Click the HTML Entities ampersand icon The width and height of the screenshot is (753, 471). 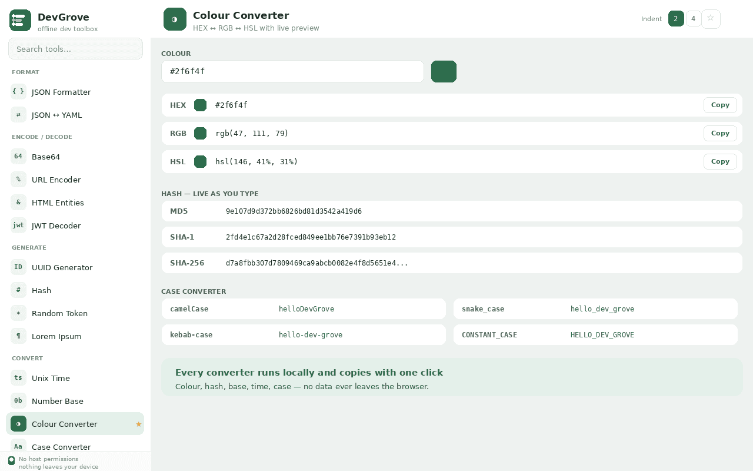click(18, 203)
